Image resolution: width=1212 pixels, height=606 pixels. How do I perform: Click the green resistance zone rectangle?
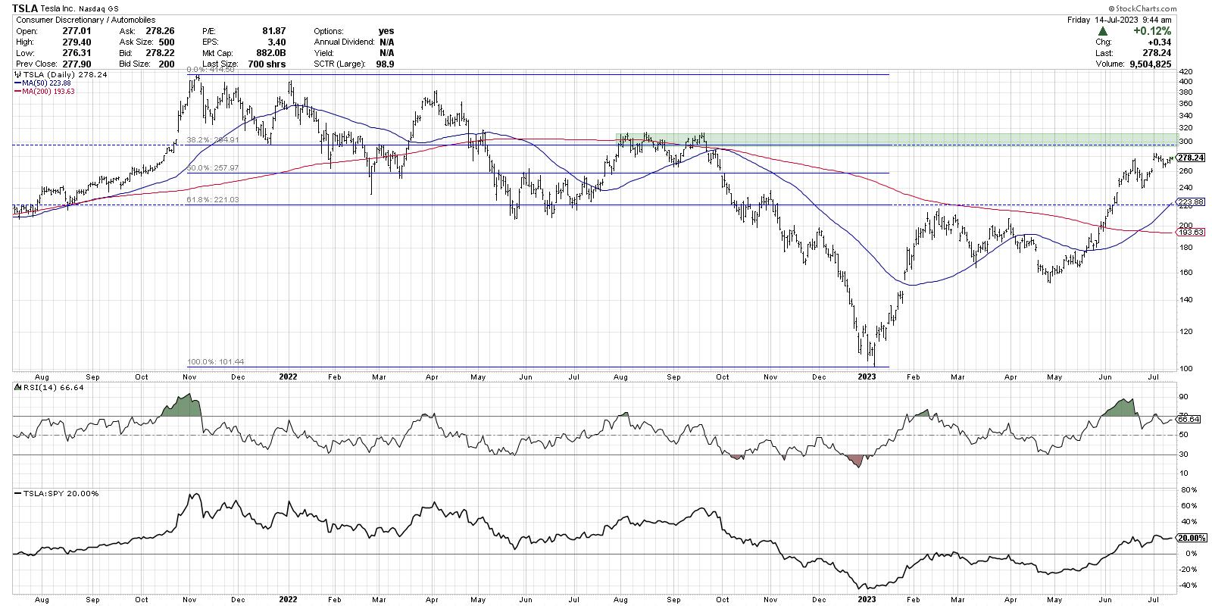click(x=894, y=139)
